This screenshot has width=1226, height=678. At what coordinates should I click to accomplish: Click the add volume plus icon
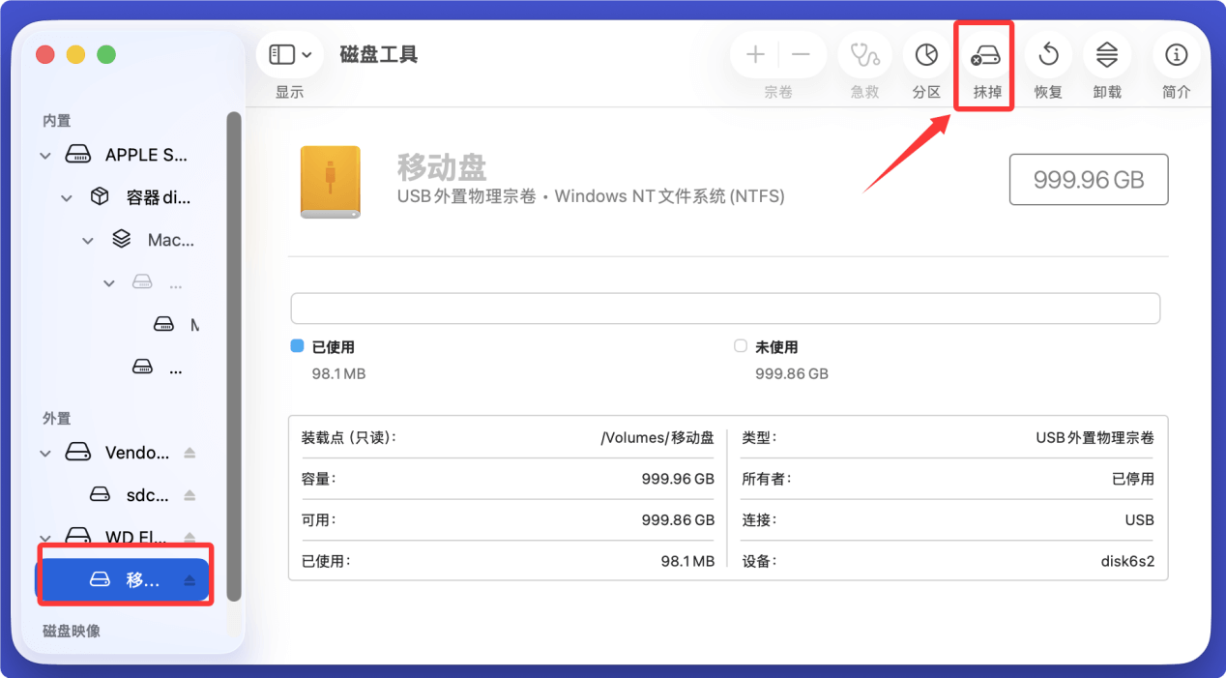click(754, 55)
